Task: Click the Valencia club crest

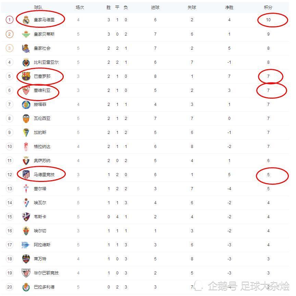Action: (26, 119)
